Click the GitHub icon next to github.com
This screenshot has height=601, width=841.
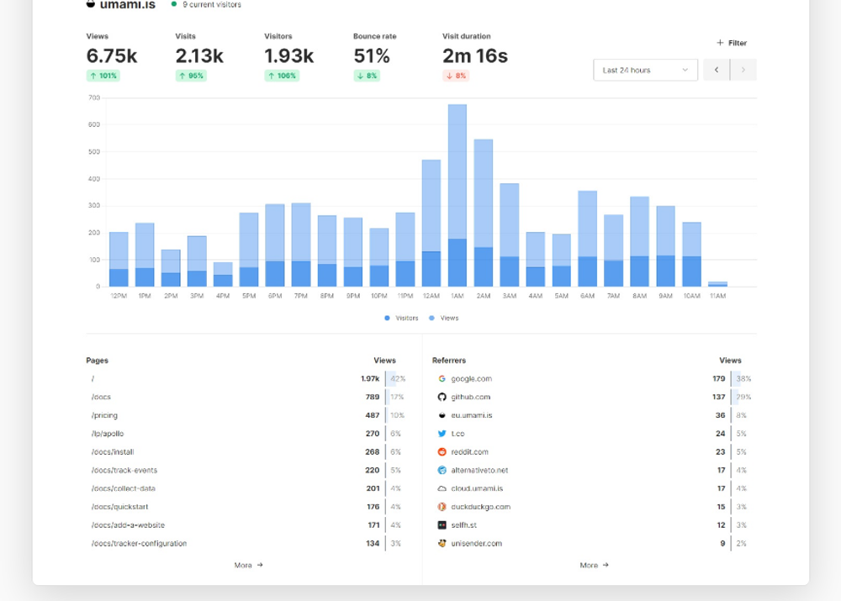click(442, 398)
